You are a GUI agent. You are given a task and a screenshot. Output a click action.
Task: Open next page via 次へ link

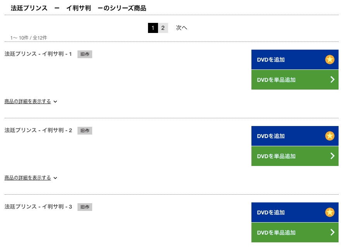[181, 28]
